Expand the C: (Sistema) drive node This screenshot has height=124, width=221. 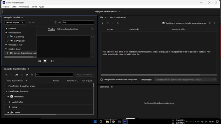tap(8, 37)
